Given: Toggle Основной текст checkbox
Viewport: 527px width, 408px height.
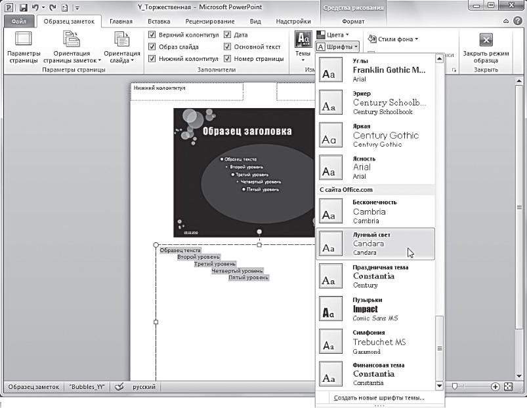Looking at the screenshot, I should click(x=228, y=46).
